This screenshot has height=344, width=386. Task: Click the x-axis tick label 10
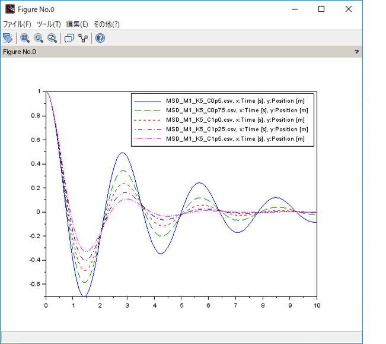click(317, 305)
